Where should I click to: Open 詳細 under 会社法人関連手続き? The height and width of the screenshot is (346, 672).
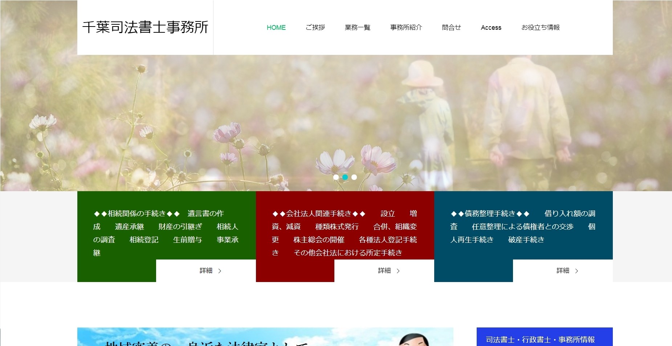(x=384, y=271)
